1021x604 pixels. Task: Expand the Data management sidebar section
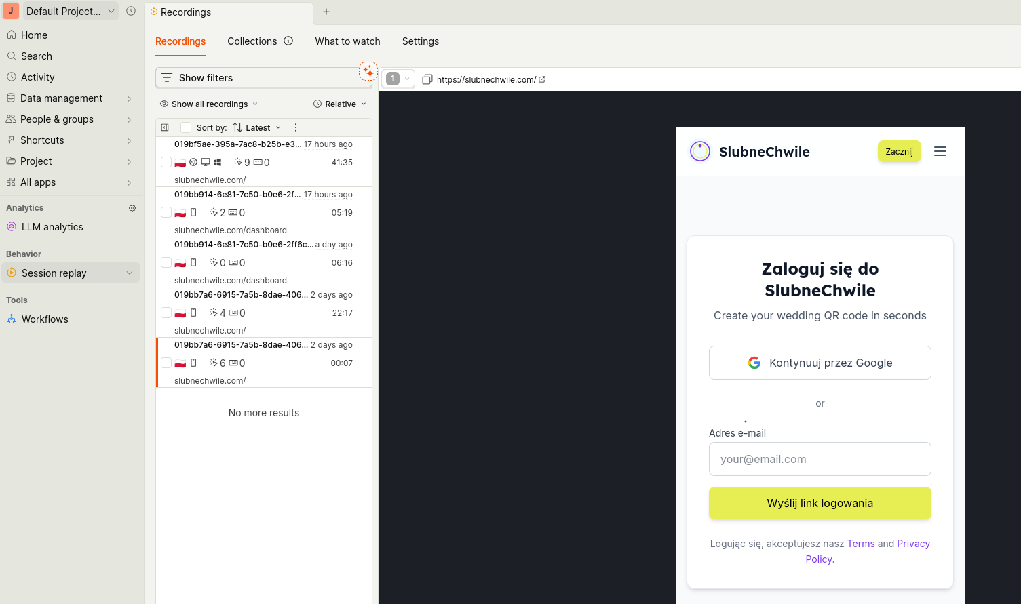[x=68, y=98]
